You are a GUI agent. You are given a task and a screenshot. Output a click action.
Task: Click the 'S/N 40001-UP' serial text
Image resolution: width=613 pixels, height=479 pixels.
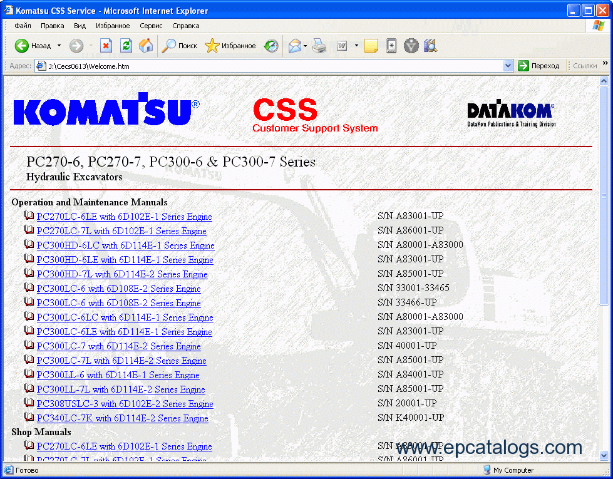(407, 346)
